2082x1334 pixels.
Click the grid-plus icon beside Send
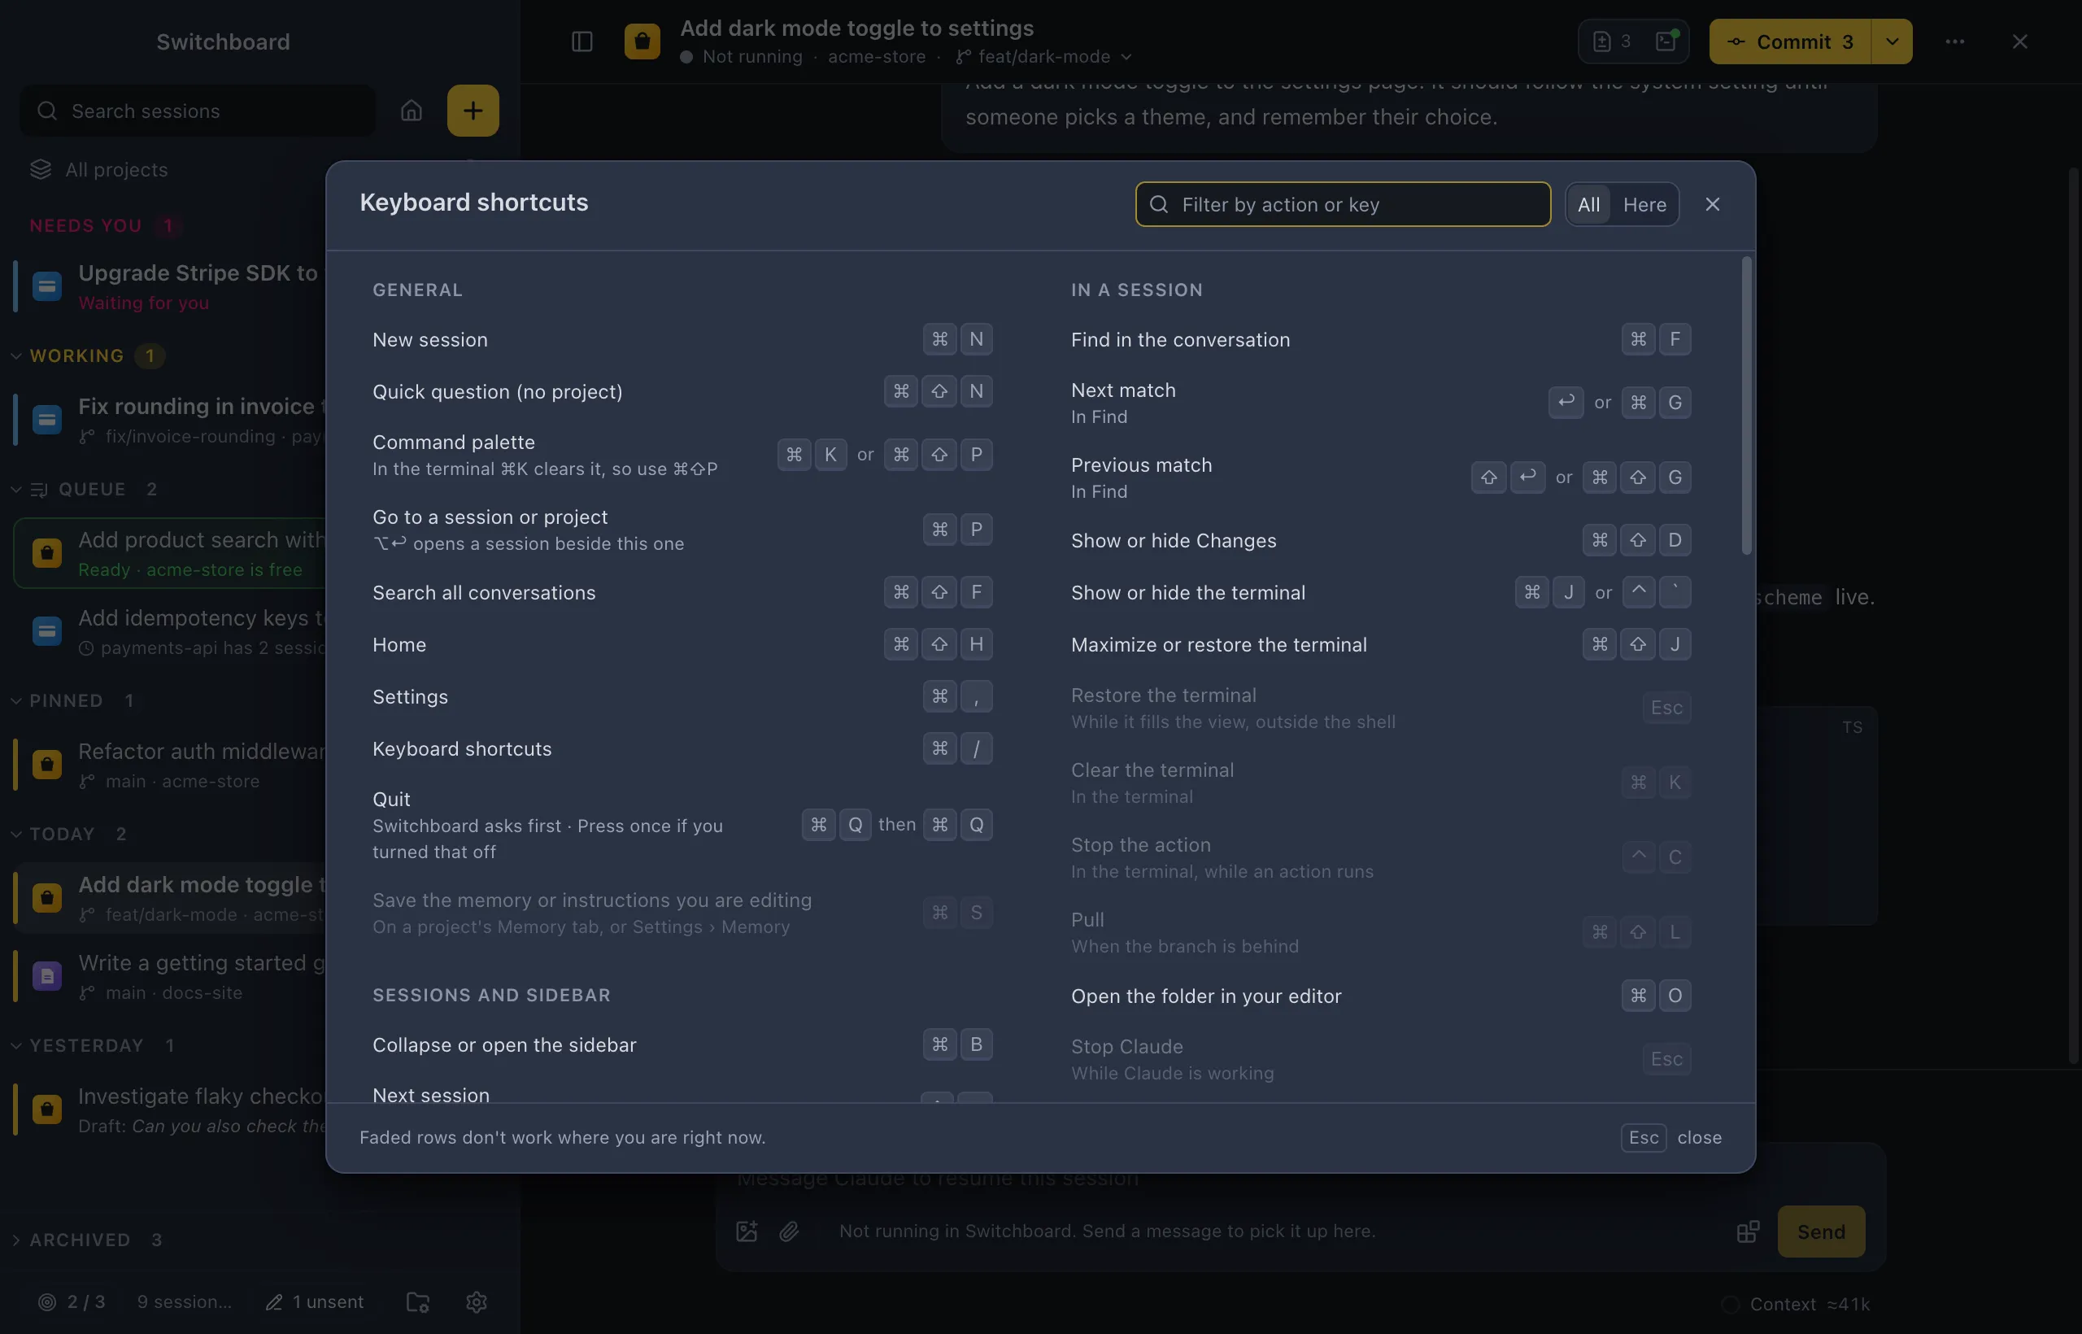pos(1748,1231)
